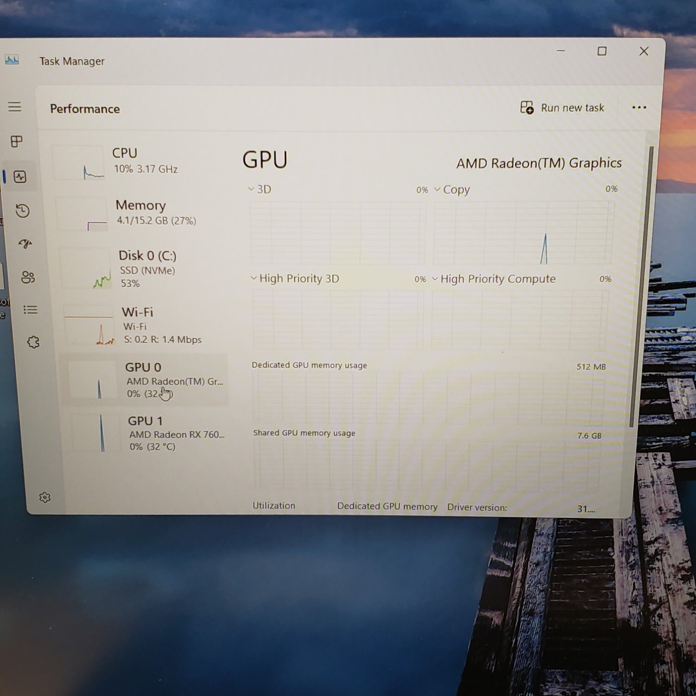Select the Performance page icon
This screenshot has width=696, height=696.
tap(20, 177)
